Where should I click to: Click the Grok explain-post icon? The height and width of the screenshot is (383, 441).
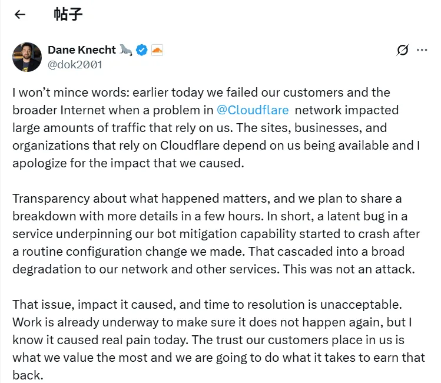pos(403,50)
